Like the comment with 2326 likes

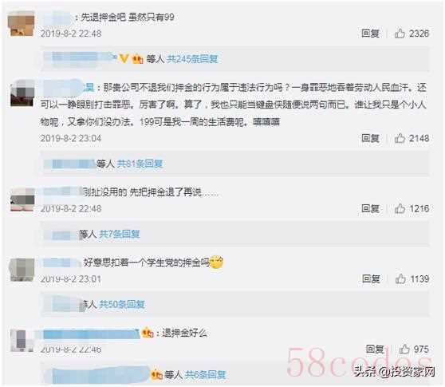[x=400, y=34]
